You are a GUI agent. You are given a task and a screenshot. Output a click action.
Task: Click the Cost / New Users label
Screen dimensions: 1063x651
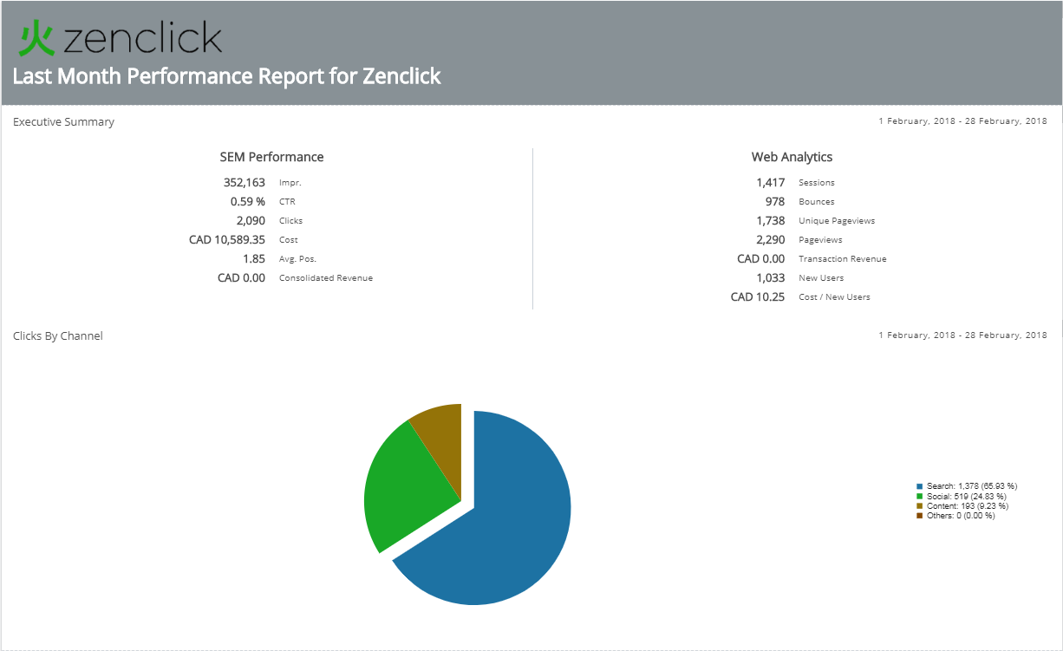[834, 297]
